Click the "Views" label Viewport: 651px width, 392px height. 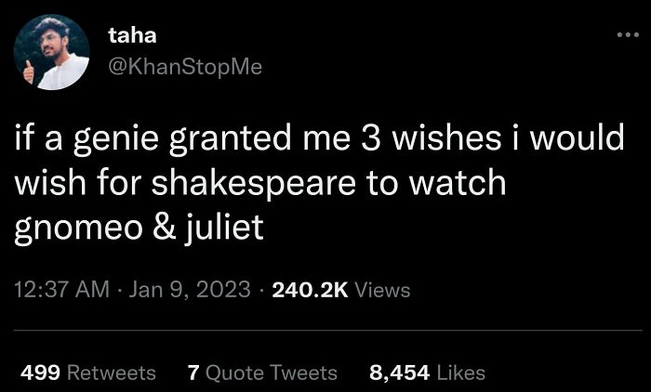(382, 290)
